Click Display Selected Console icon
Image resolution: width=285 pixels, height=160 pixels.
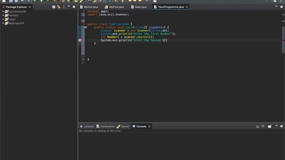[x=263, y=126]
